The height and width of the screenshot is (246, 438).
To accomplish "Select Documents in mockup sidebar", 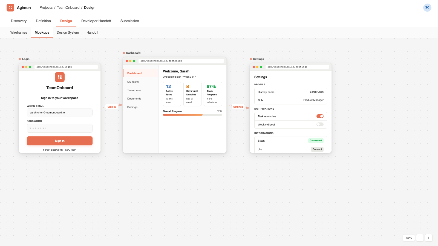I will coord(141,99).
